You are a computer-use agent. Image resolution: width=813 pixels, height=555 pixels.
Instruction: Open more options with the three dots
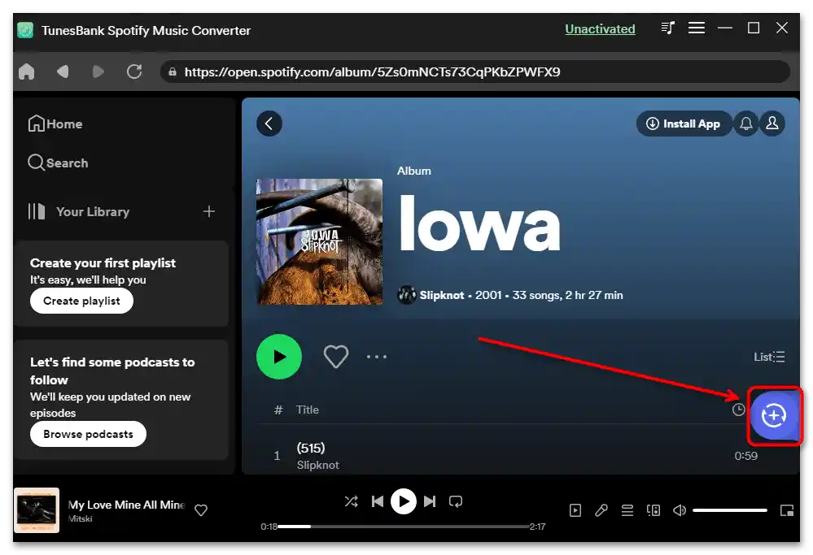pos(377,357)
